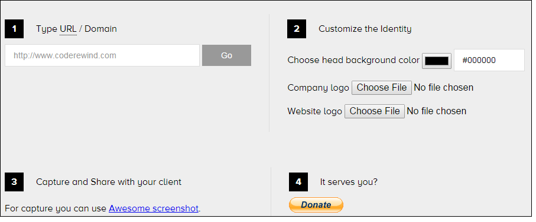Viewport: 536px width, 222px height.
Task: Click the Company logo "No file chosen" text
Action: pos(444,88)
